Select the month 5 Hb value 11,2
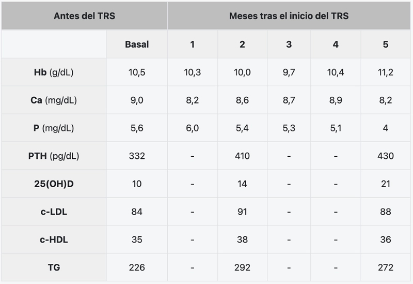The width and height of the screenshot is (413, 284). [385, 72]
